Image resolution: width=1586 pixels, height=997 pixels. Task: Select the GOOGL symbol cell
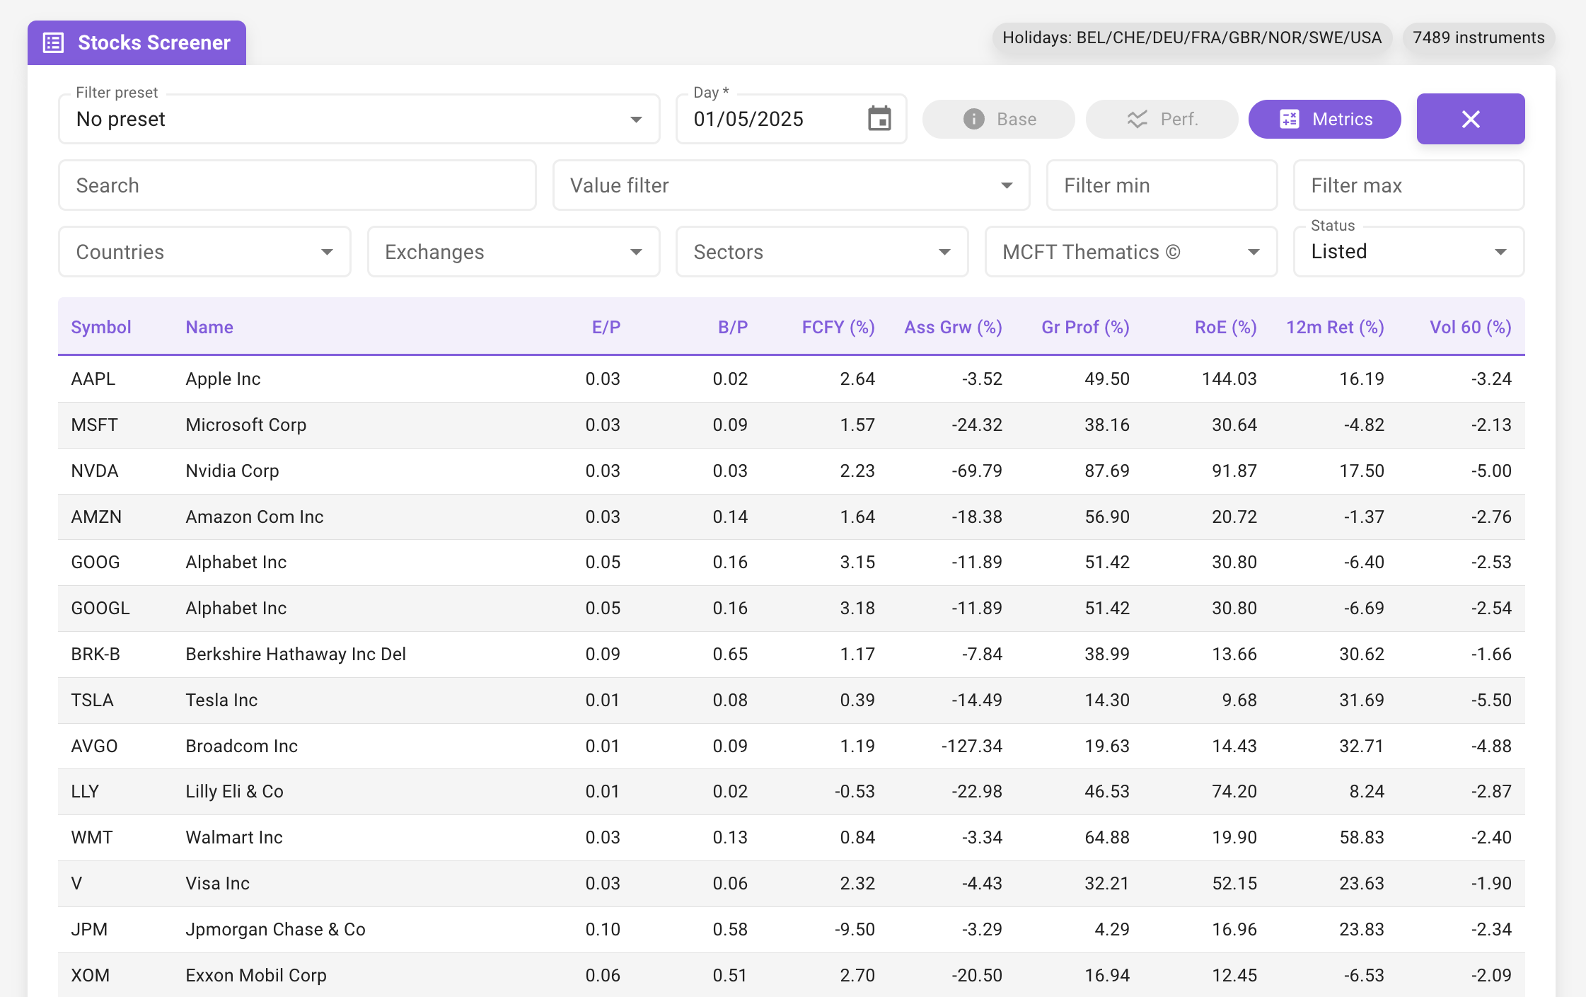[x=100, y=608]
